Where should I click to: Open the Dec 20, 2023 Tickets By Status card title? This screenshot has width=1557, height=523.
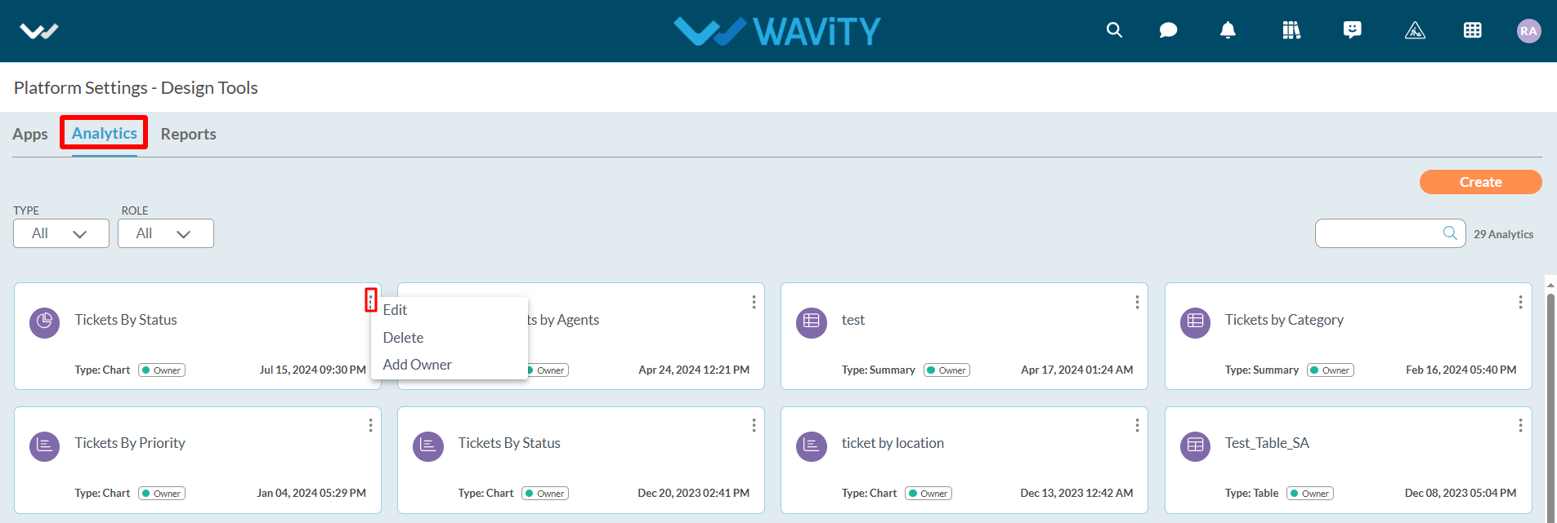(509, 443)
